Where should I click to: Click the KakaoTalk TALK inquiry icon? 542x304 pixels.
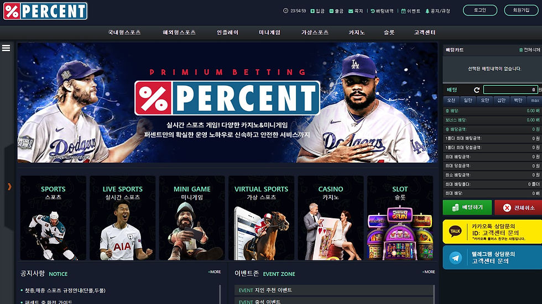455,231
